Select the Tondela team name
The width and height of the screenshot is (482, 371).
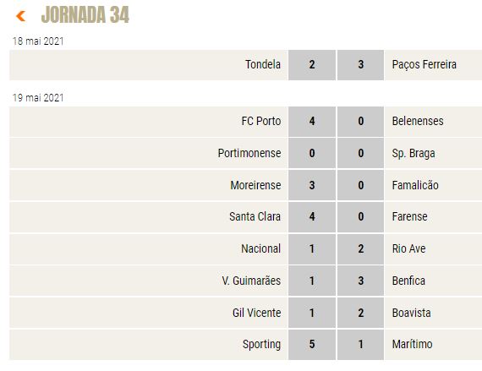tap(263, 64)
